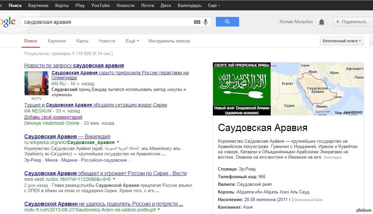Image resolution: width=373 pixels, height=214 pixels.
Task: Click the blue magnifier search button
Action: (x=228, y=22)
